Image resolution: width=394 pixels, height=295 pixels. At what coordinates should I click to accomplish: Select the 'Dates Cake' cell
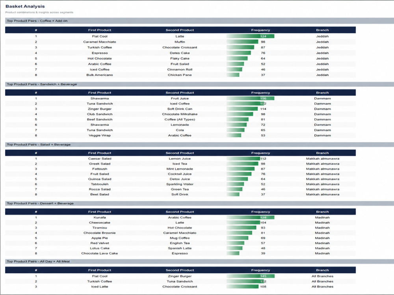point(180,53)
